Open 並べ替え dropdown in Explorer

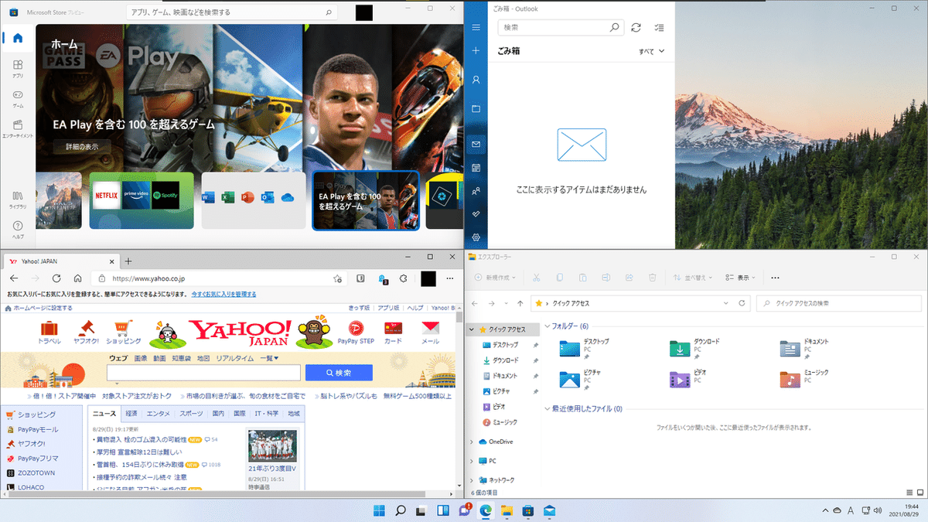(x=693, y=277)
